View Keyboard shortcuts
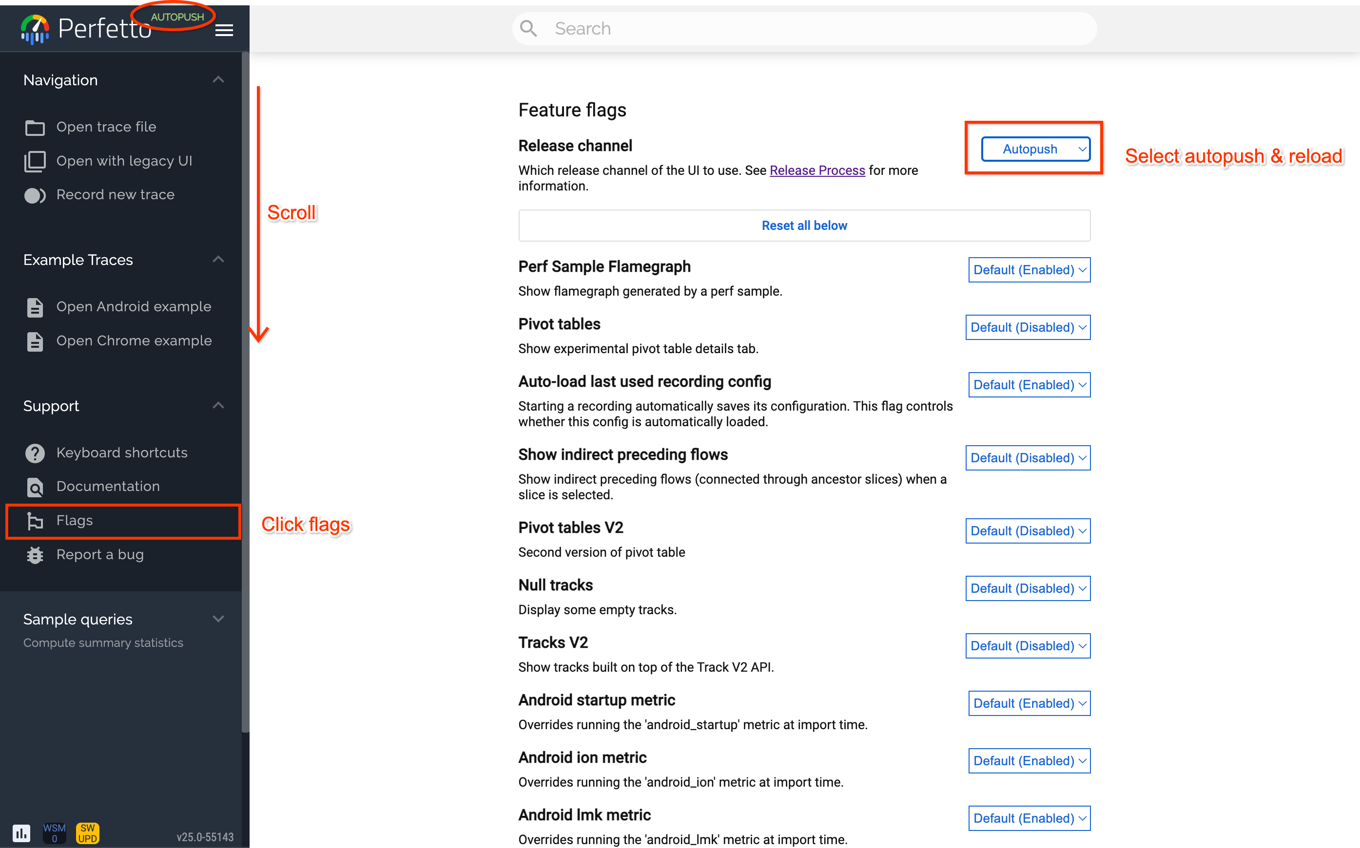Viewport: 1360px width, 848px height. [x=122, y=452]
